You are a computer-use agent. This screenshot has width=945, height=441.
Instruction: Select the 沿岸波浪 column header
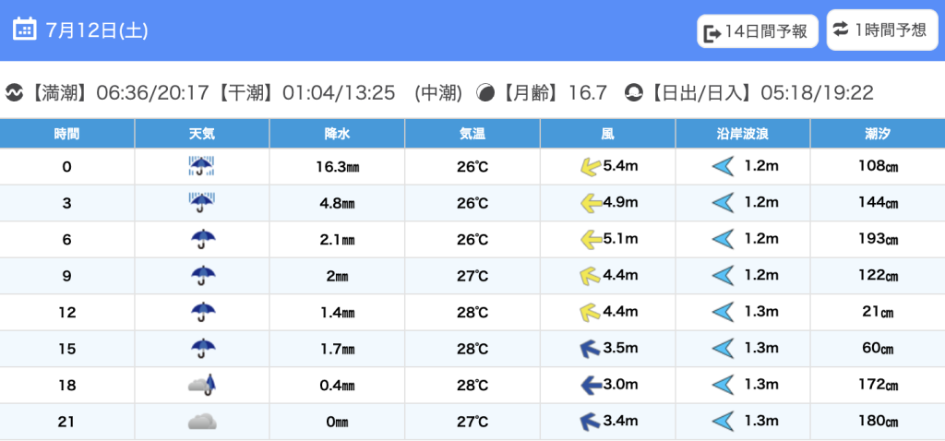point(743,134)
